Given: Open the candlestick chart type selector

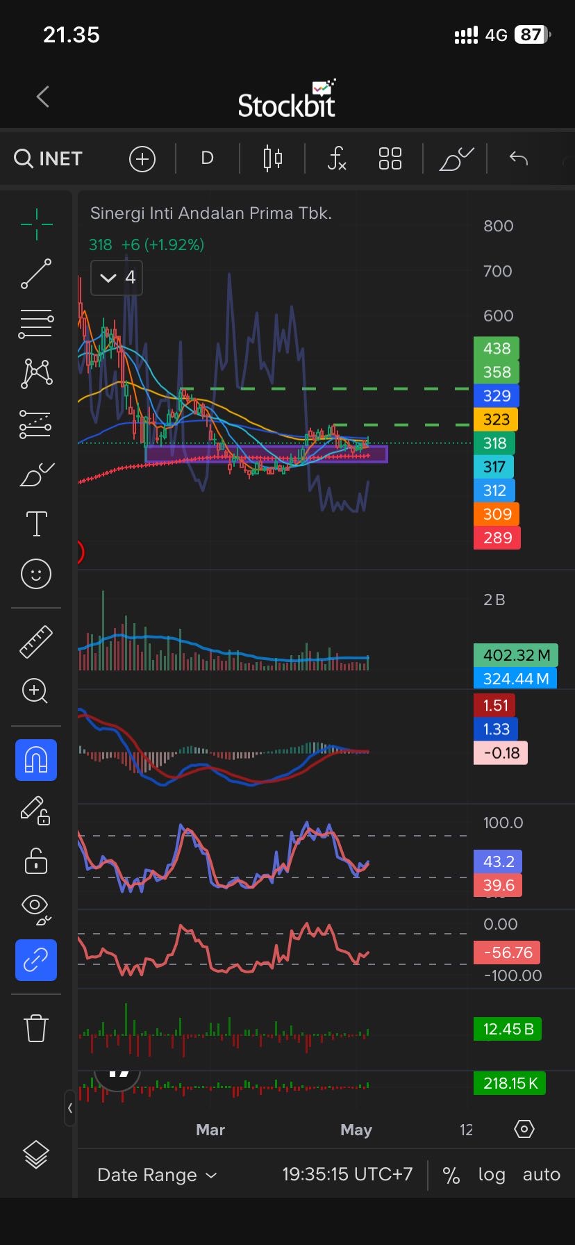Looking at the screenshot, I should 272,158.
